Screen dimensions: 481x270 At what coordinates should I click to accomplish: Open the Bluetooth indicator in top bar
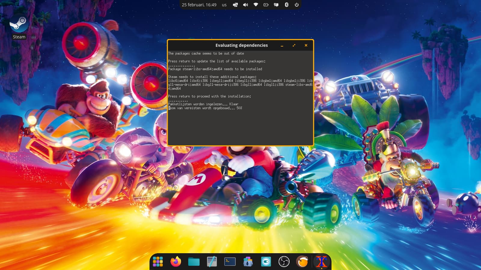pos(286,5)
